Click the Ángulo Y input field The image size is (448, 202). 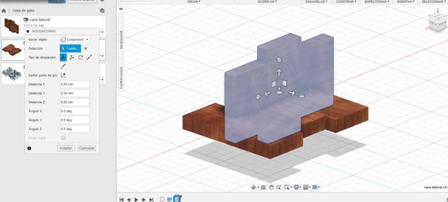click(x=75, y=120)
